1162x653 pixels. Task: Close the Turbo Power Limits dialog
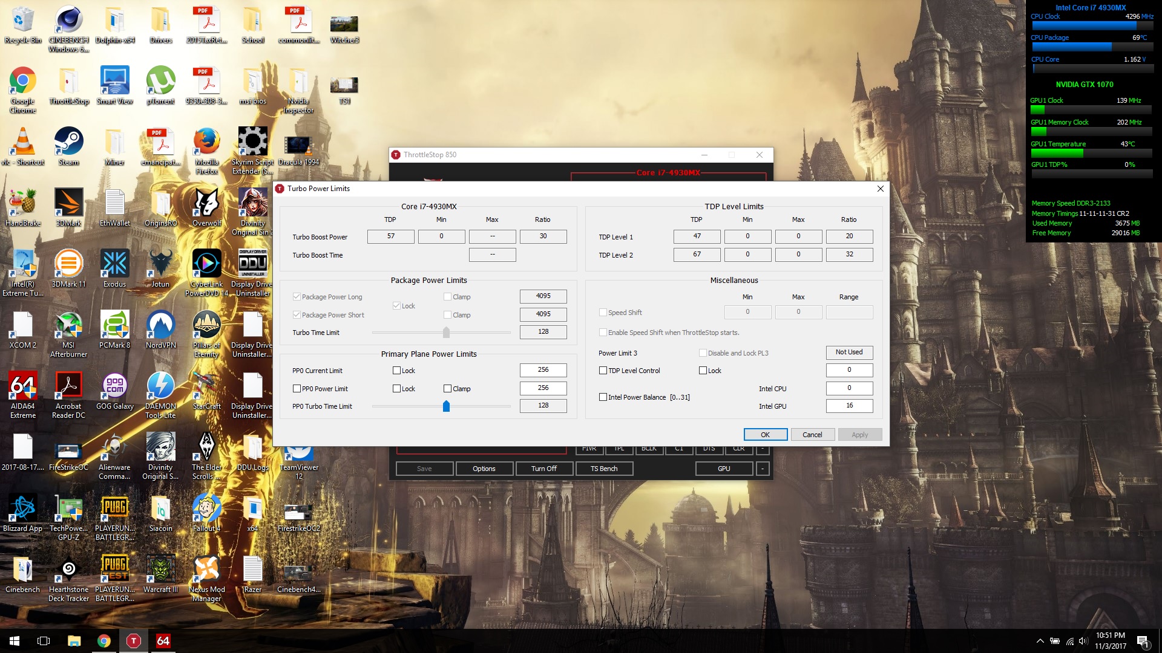tap(880, 189)
